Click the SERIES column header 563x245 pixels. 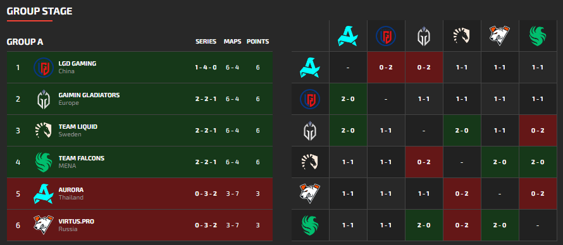pos(206,42)
